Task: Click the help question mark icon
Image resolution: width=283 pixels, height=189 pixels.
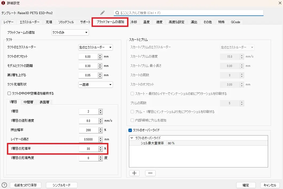Action: (x=4, y=185)
